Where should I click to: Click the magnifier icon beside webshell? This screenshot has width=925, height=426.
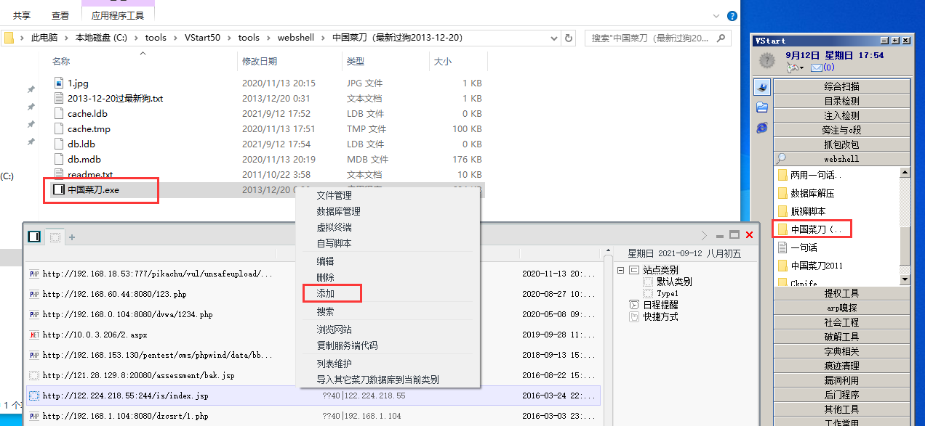click(781, 158)
